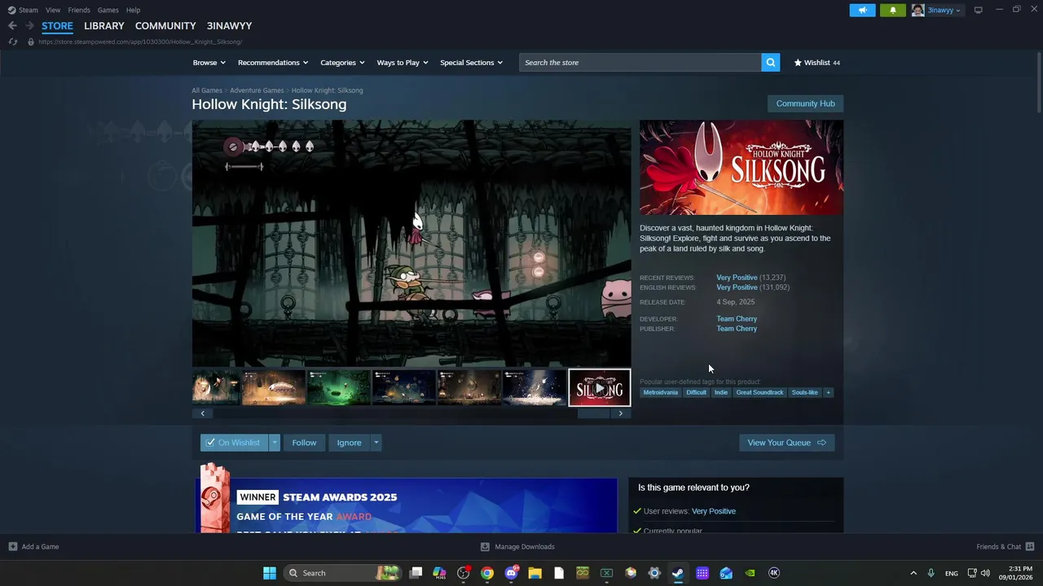Open the Friends & Chat icon

tap(1030, 547)
